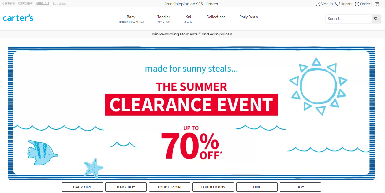Open the Skip Hop brand logo
This screenshot has width=385, height=193.
point(43,3)
